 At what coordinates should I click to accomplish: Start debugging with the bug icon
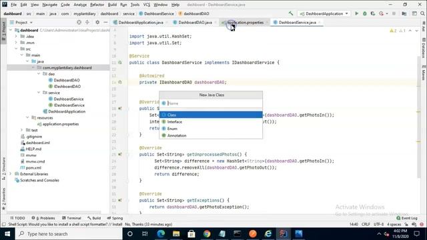pos(365,13)
